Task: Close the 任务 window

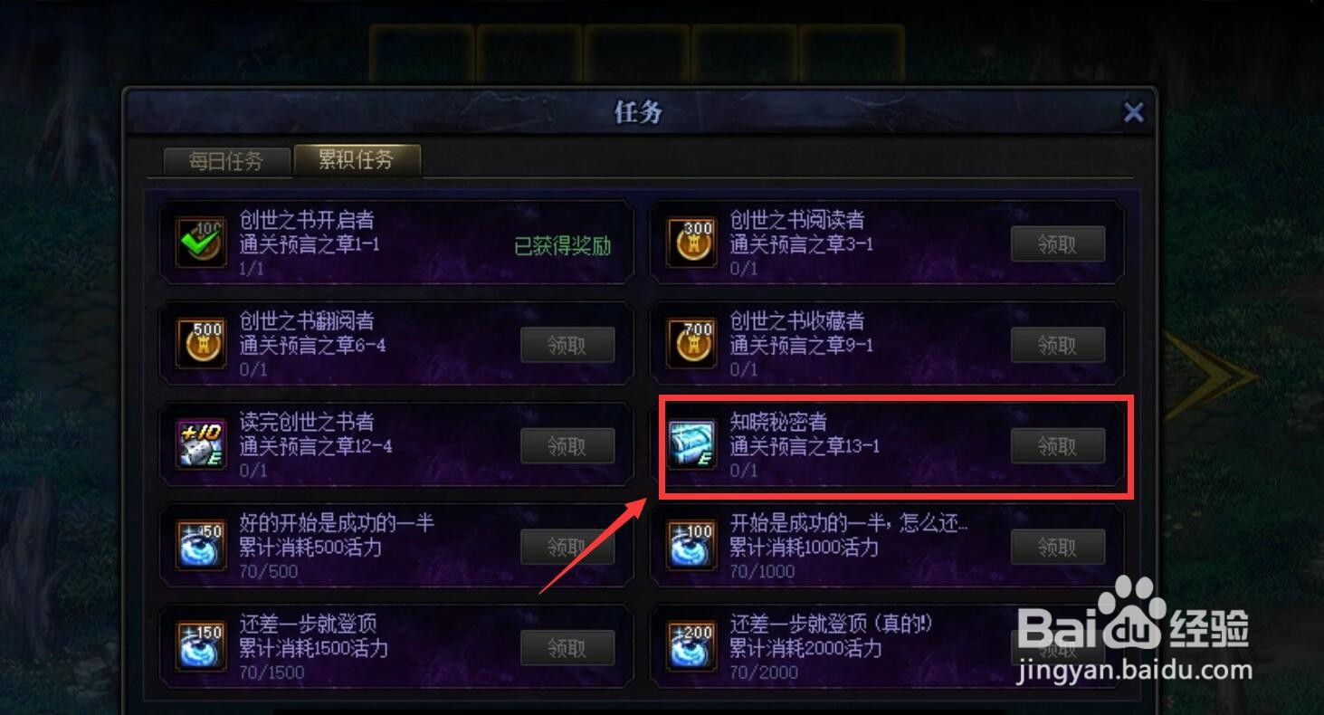Action: (x=1133, y=112)
